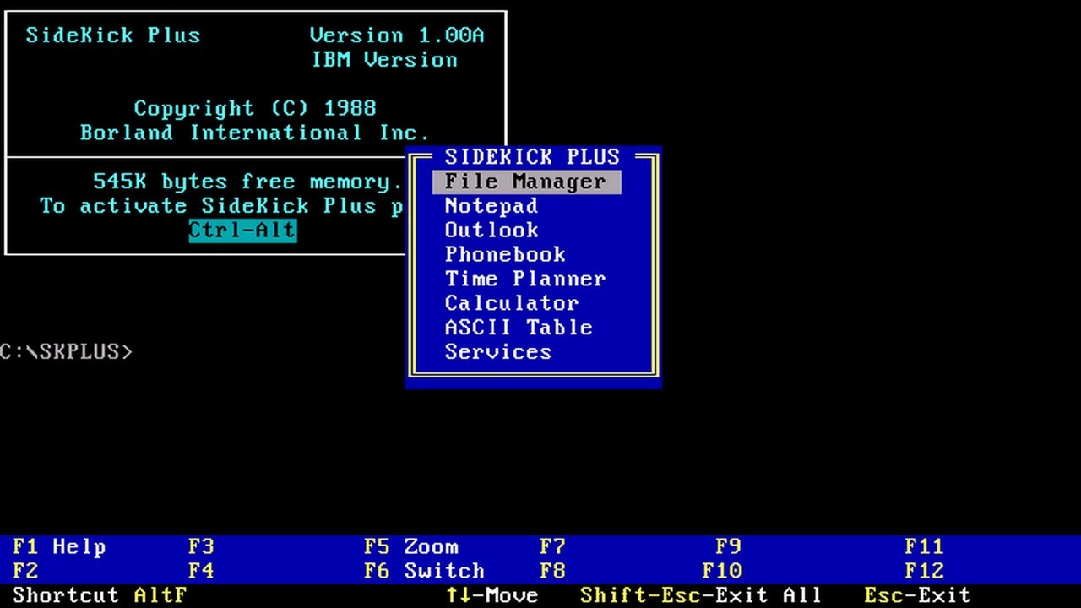Click the Shortcut AltF status entry
This screenshot has height=608, width=1081.
pyautogui.click(x=100, y=596)
